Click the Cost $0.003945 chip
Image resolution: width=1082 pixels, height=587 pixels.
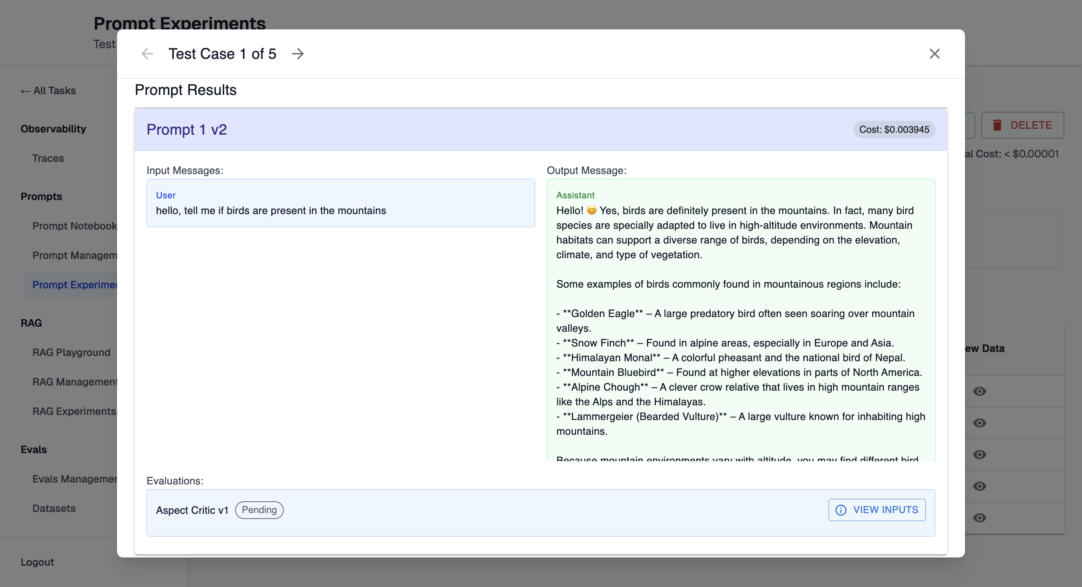point(894,129)
